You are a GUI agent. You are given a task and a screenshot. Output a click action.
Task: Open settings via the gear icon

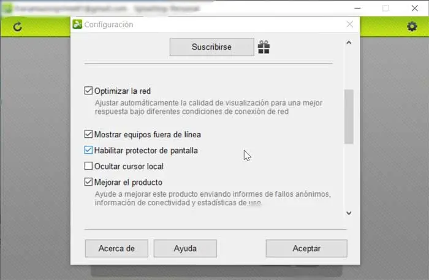click(412, 26)
